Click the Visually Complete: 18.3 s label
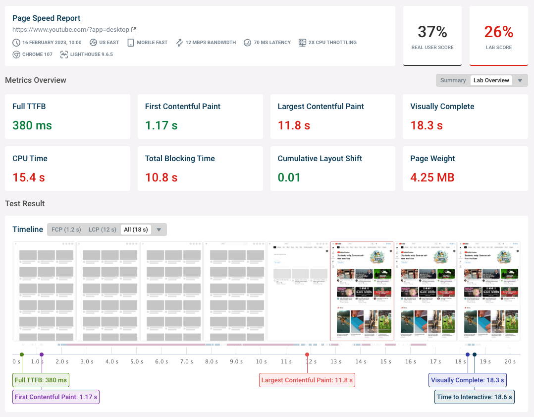 point(468,380)
